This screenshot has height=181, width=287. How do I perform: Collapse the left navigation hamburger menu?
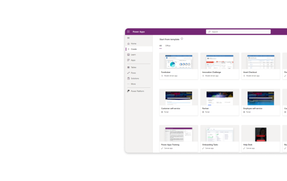click(128, 38)
